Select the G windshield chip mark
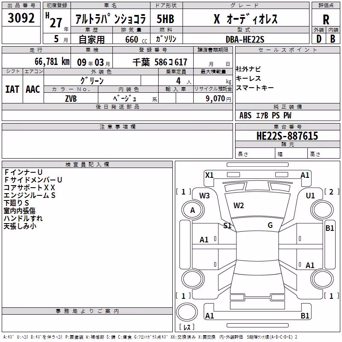This screenshot has width=342, height=342. [270, 225]
